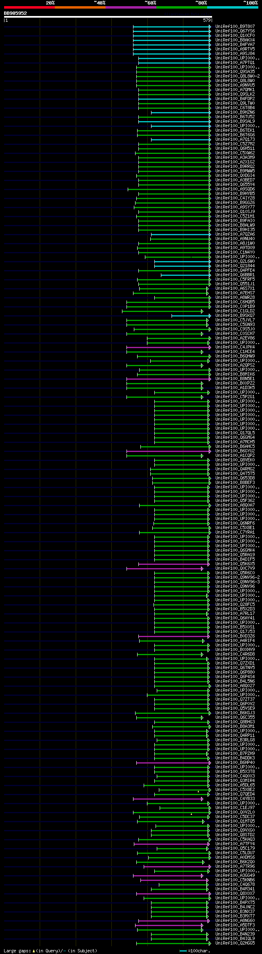Select hit label UniRef100_A9NVU5
The height and width of the screenshot is (954, 262).
click(235, 85)
